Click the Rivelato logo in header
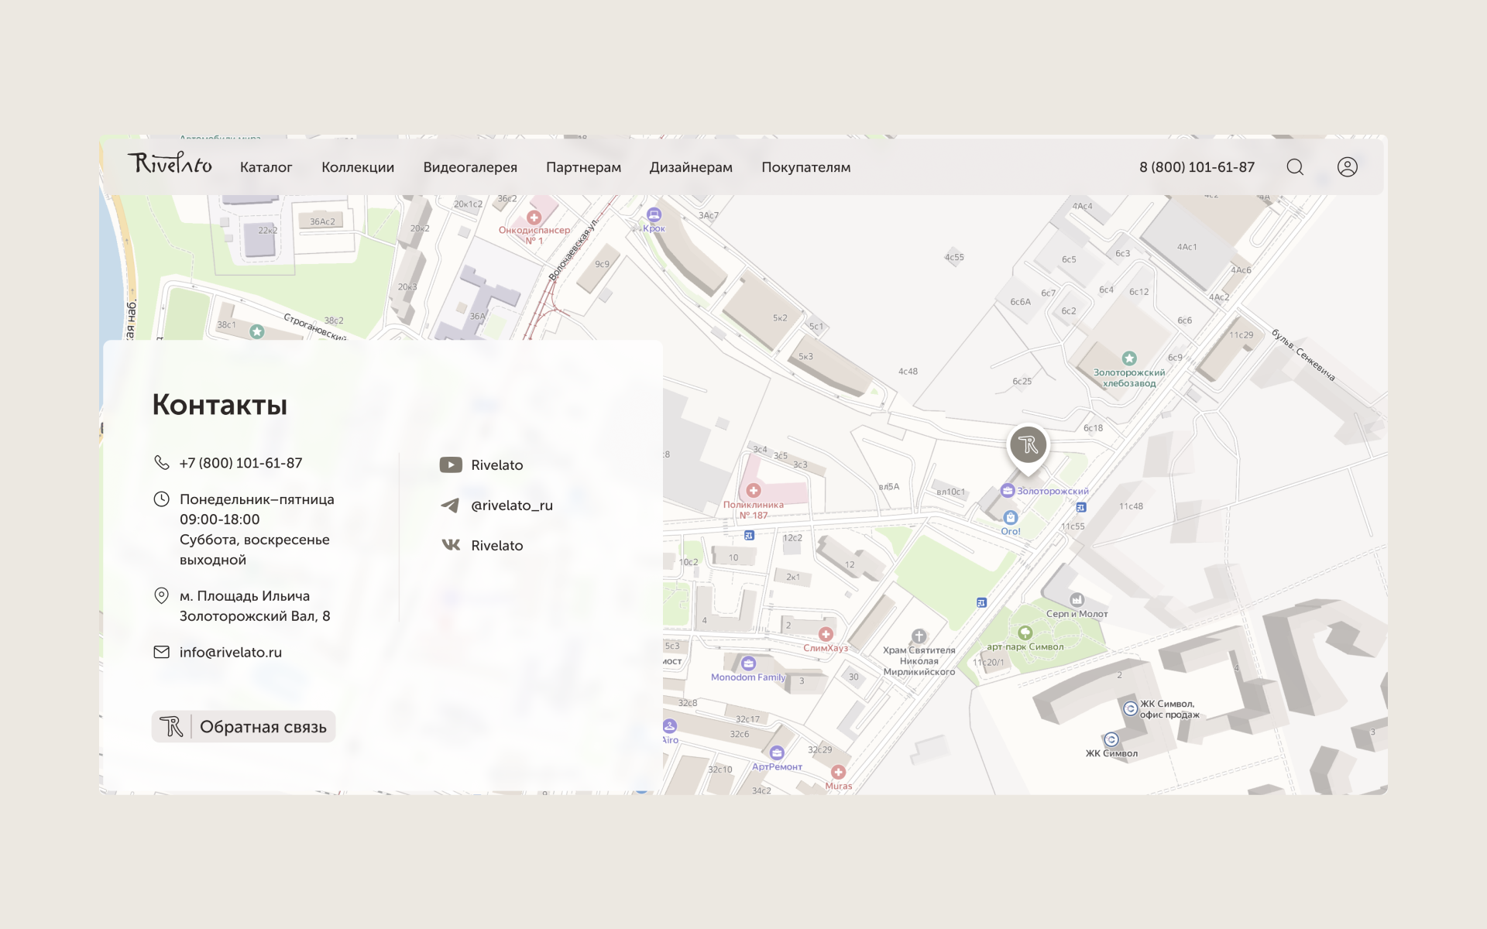 [170, 163]
